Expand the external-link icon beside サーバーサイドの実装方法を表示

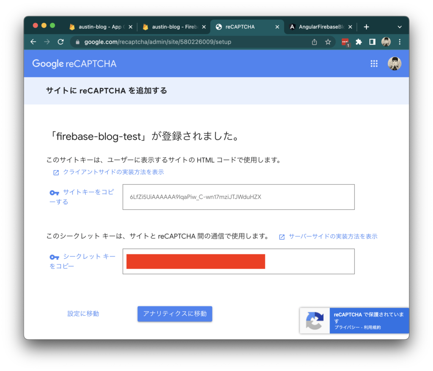pos(281,237)
